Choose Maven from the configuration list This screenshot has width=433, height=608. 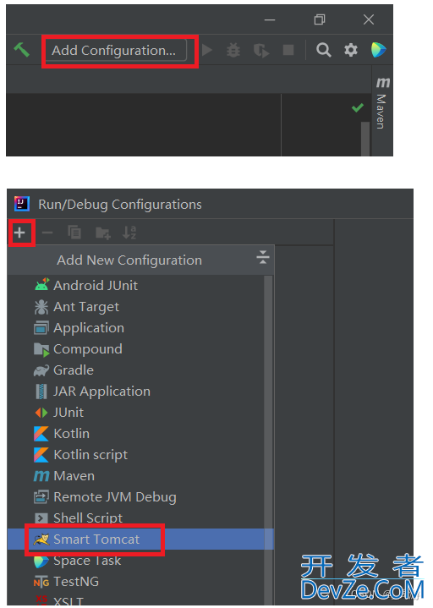140,476
